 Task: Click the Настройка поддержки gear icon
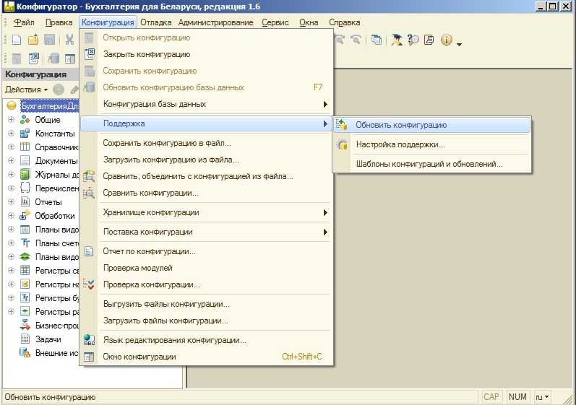tap(343, 144)
